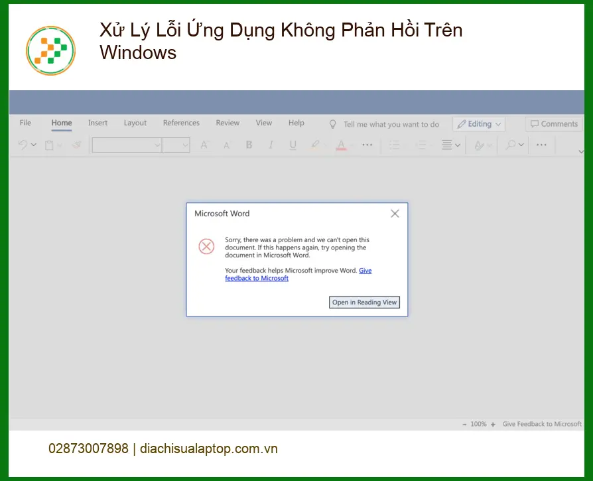Screen dimensions: 593x481
Task: Open more font options ellipsis
Action: coord(367,145)
